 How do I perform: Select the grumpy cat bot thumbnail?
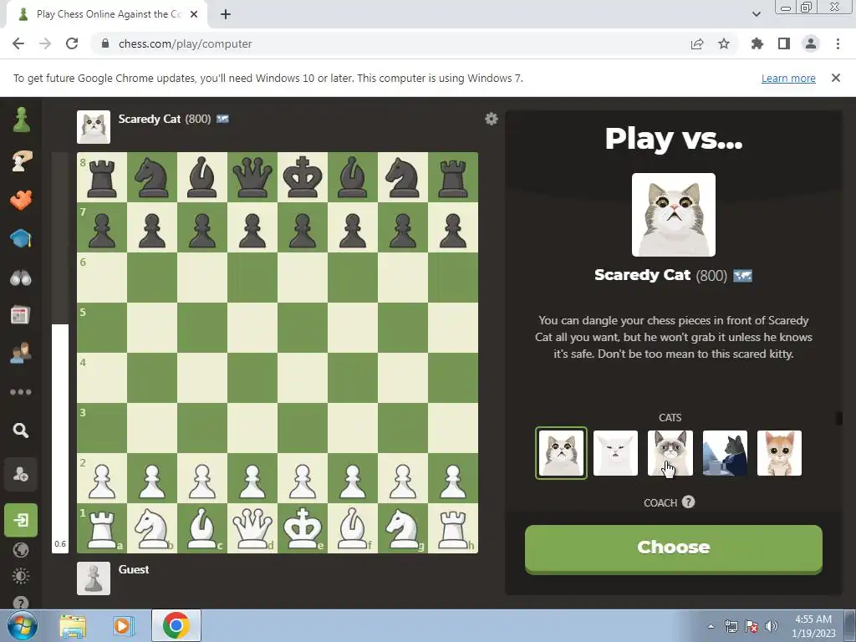(670, 453)
